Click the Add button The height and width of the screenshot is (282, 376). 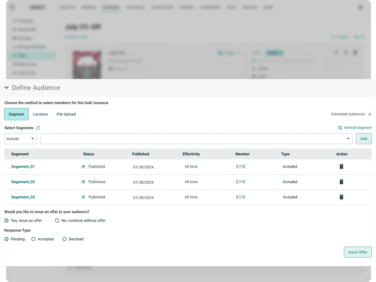click(x=364, y=138)
